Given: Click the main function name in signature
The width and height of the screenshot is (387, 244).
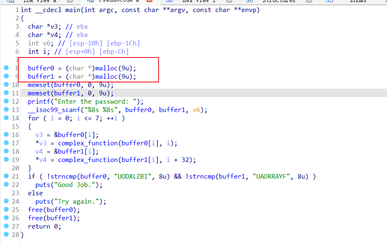Looking at the screenshot, I should [x=73, y=10].
